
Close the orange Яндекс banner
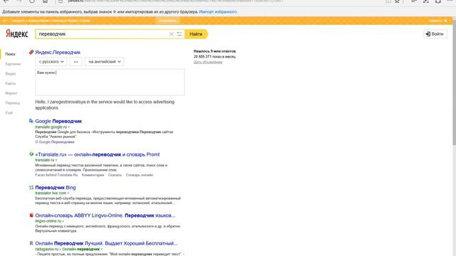point(445,21)
